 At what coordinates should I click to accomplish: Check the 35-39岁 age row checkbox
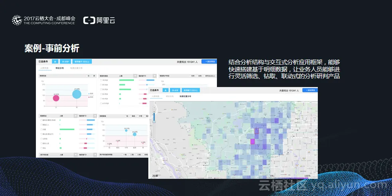click(101, 94)
